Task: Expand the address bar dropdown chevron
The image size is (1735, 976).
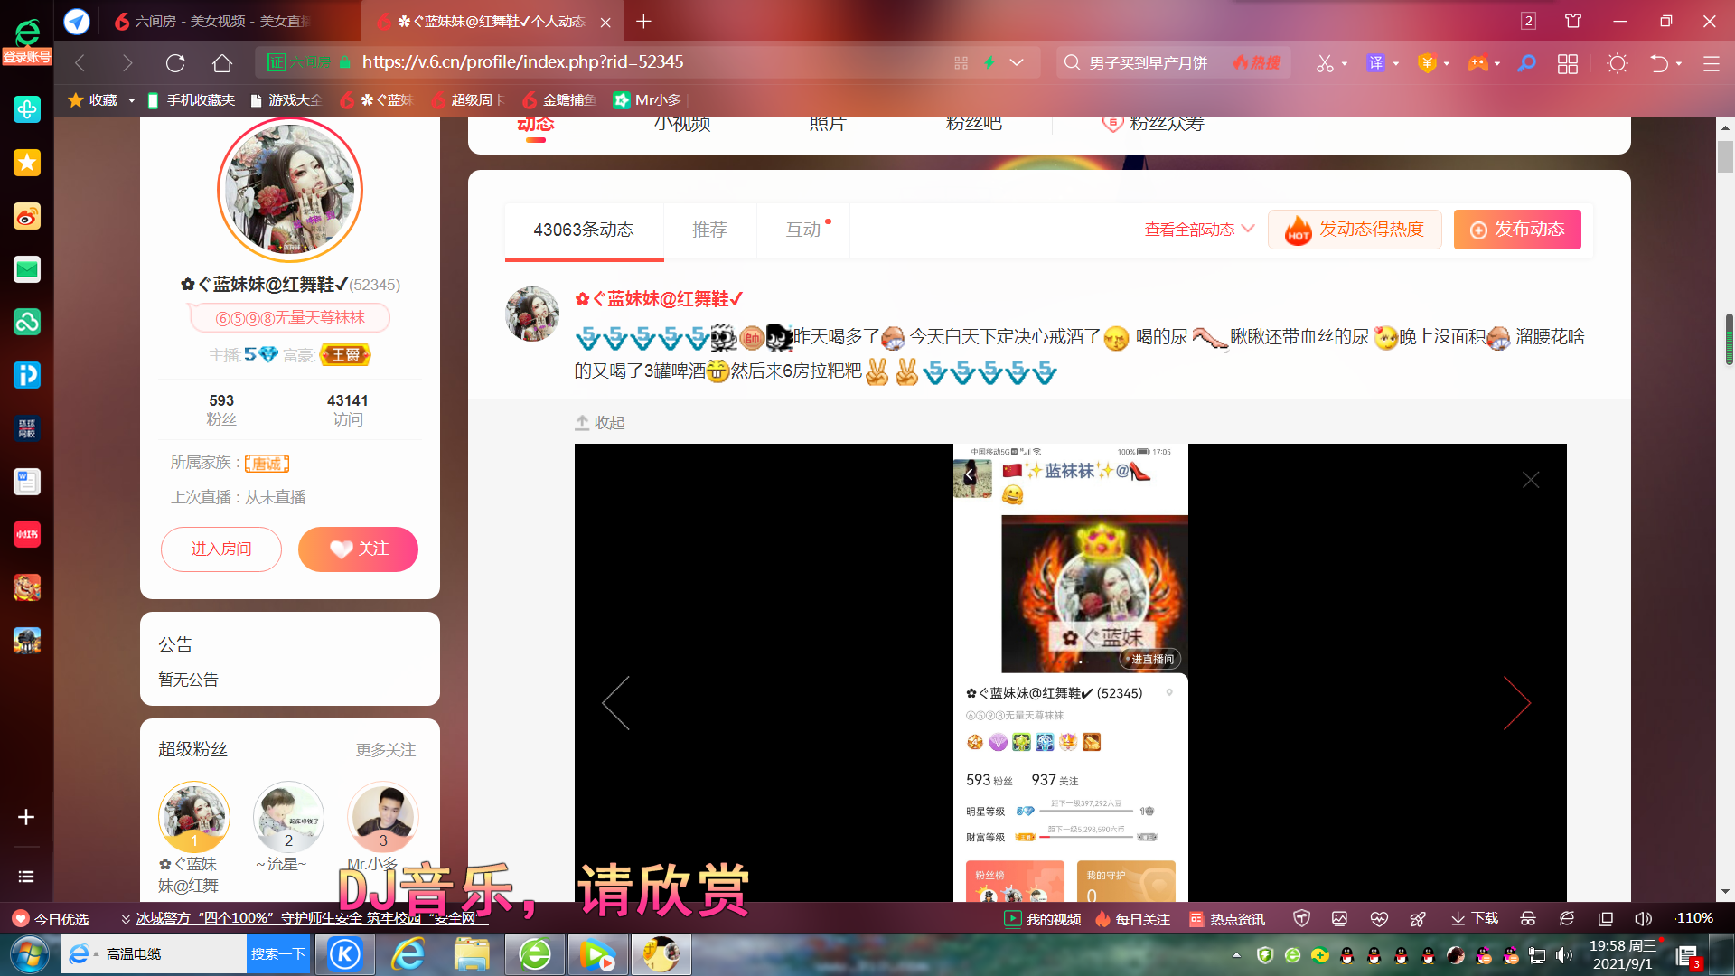Action: point(1017,62)
